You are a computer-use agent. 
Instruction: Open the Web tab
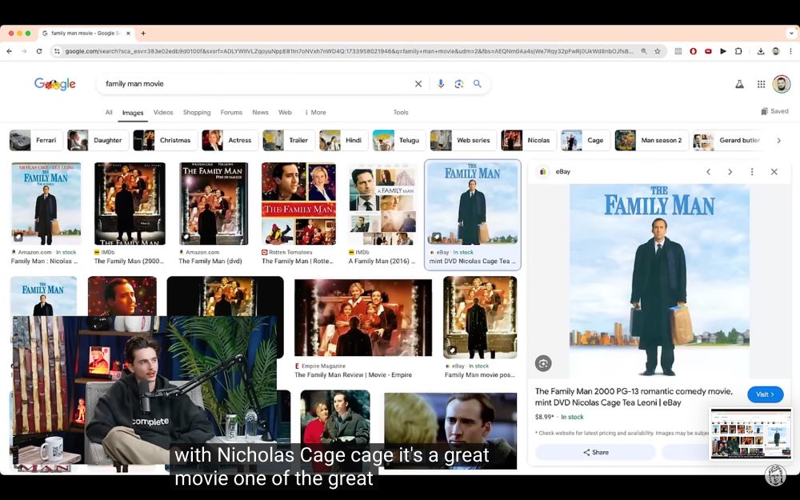[x=286, y=112]
